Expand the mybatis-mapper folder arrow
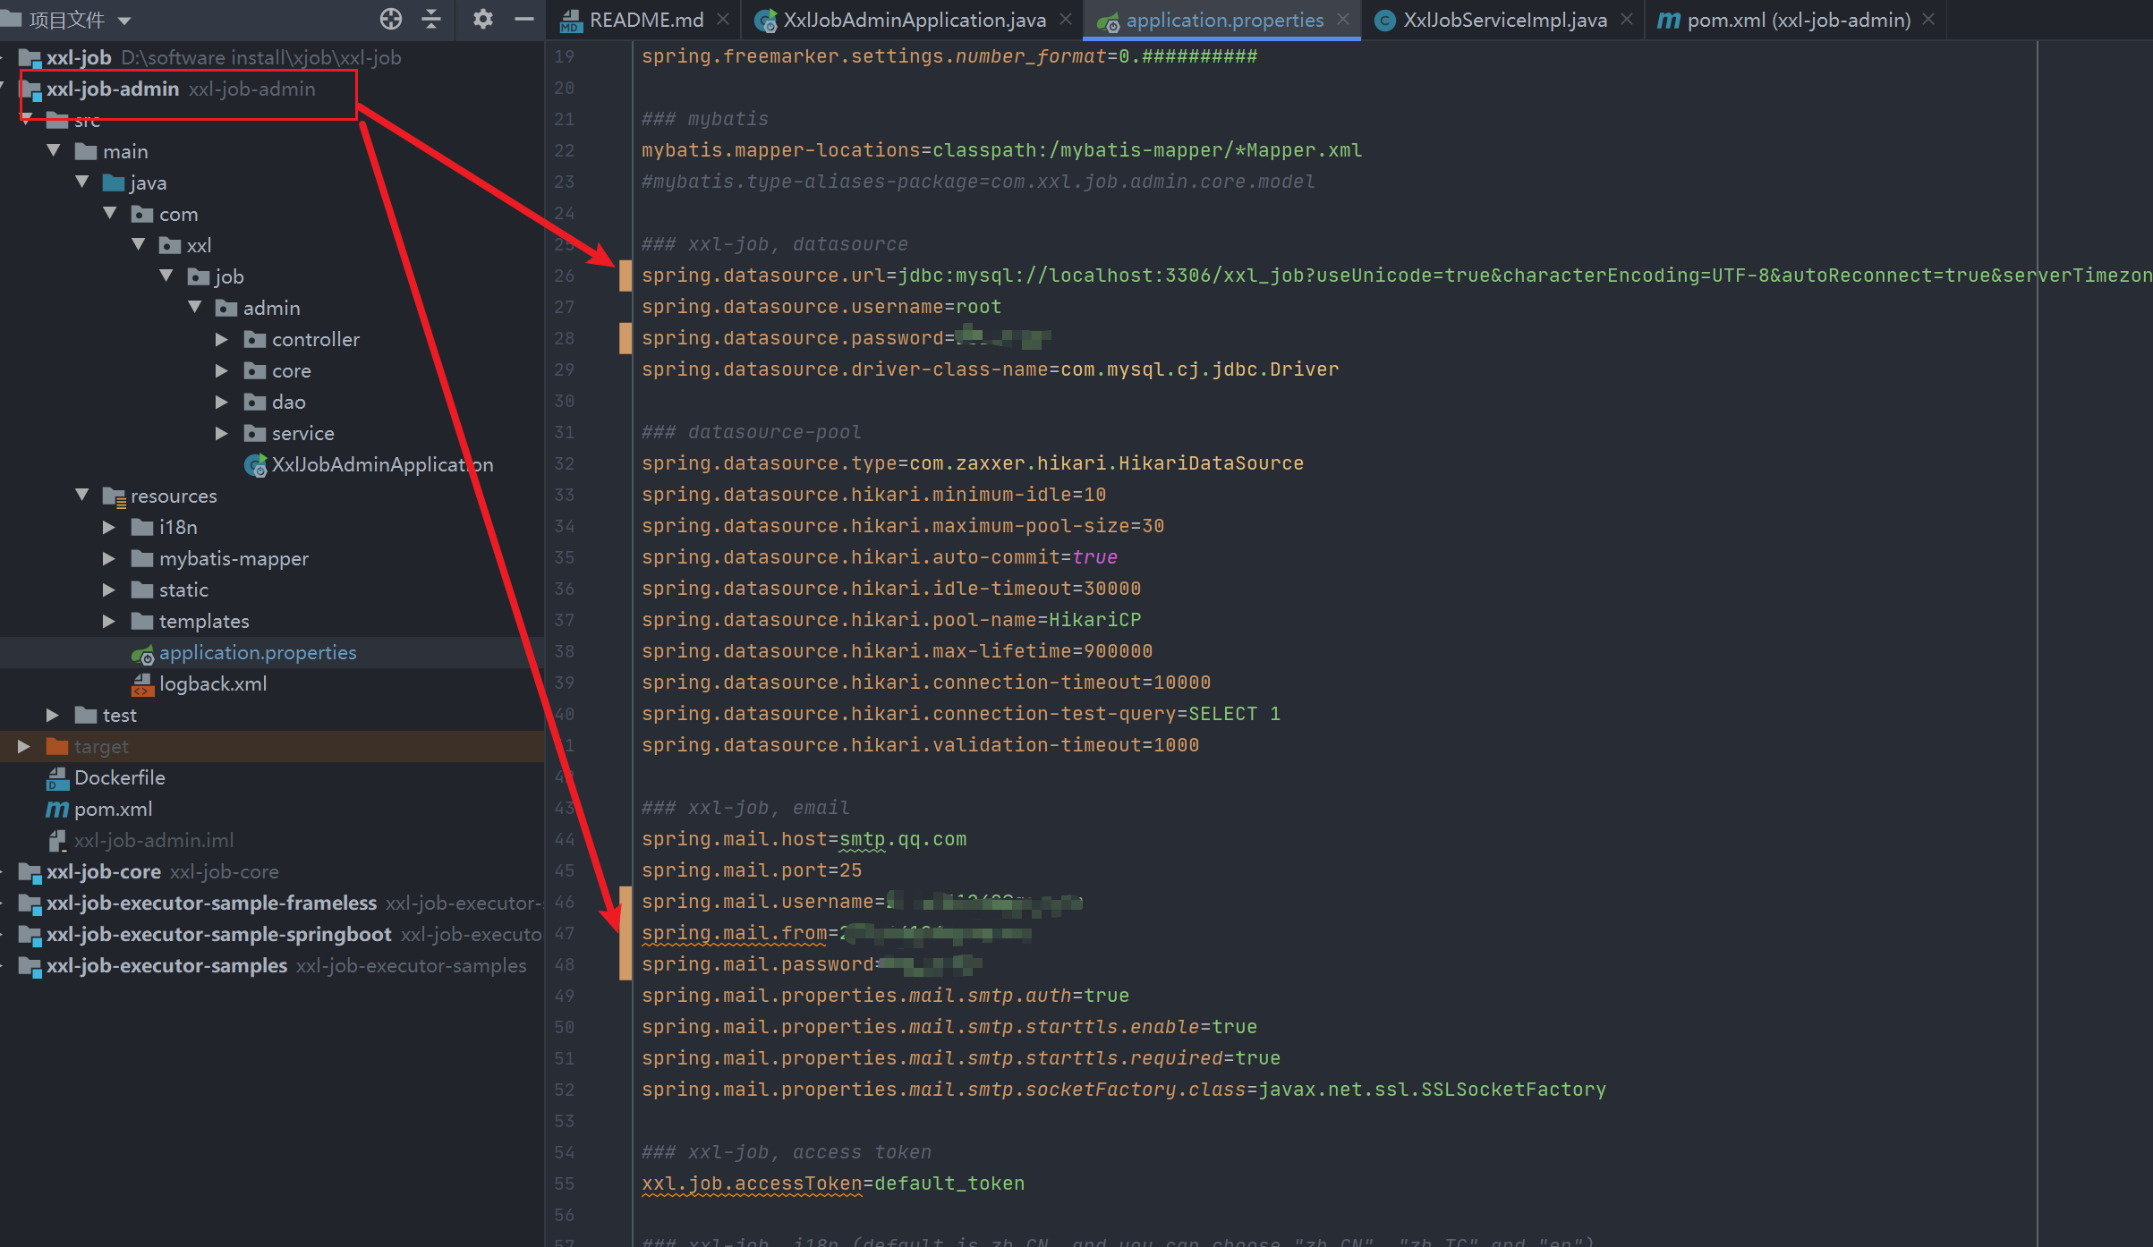2153x1247 pixels. click(x=109, y=558)
